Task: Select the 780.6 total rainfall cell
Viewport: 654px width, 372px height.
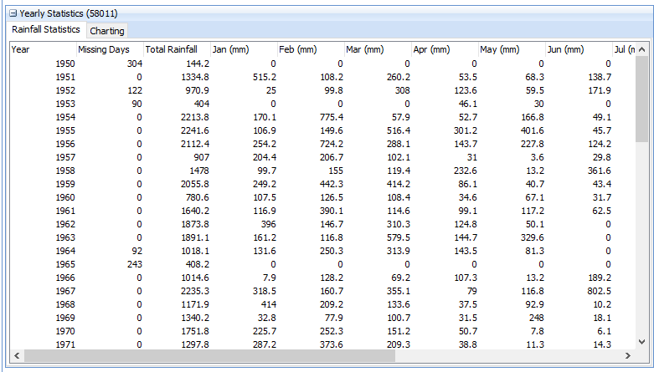Action: pyautogui.click(x=198, y=197)
